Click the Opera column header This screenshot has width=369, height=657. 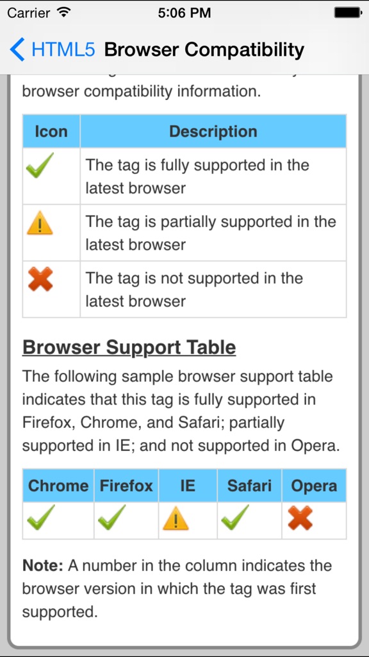click(x=314, y=486)
